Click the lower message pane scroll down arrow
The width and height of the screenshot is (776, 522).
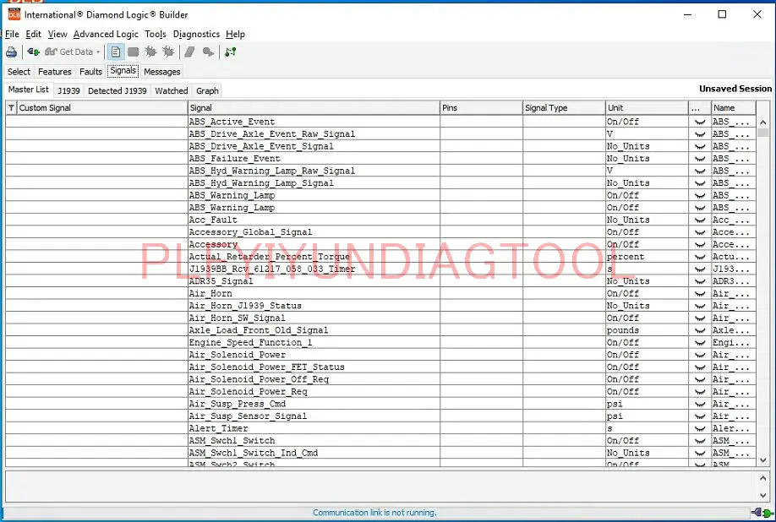pyautogui.click(x=762, y=495)
